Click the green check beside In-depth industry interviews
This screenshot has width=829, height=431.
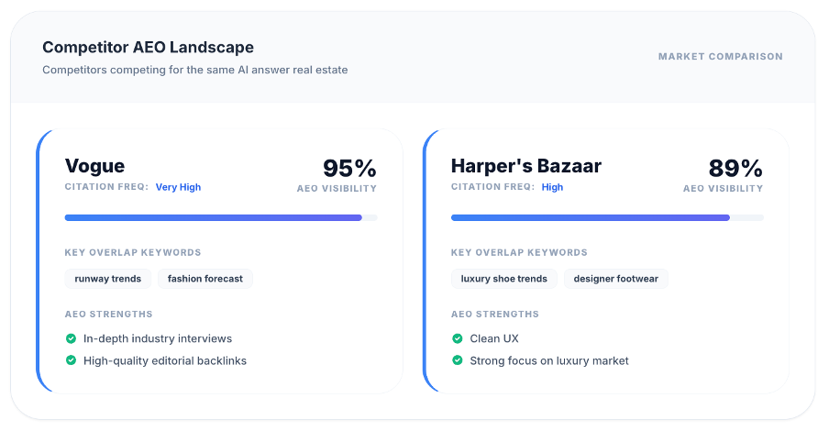coord(71,338)
